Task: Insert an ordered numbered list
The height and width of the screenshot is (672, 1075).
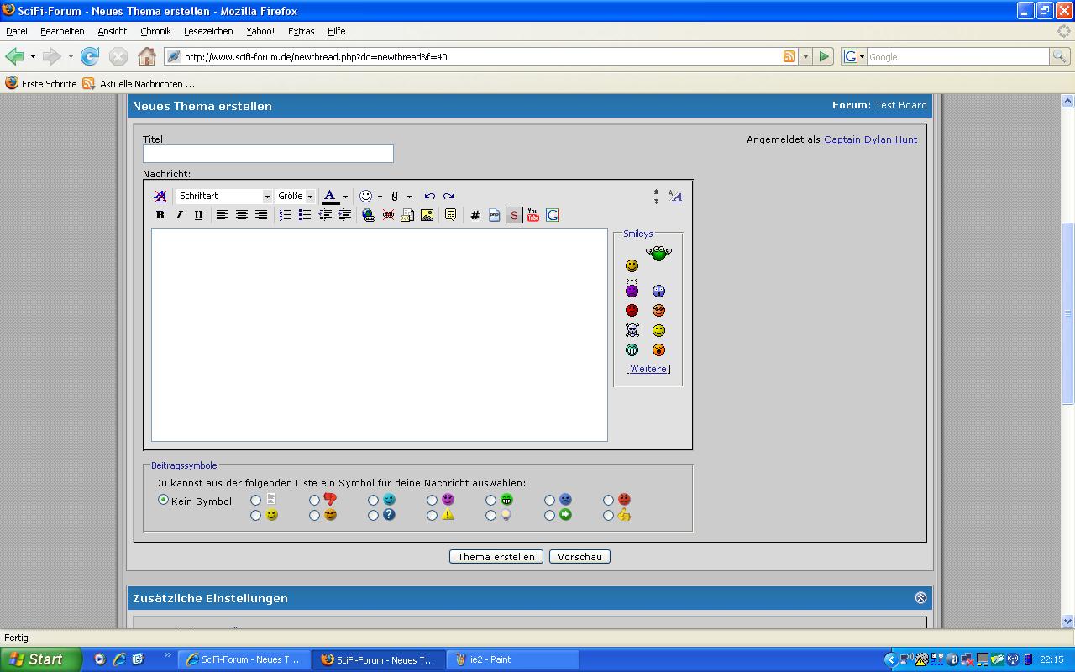Action: pyautogui.click(x=286, y=215)
